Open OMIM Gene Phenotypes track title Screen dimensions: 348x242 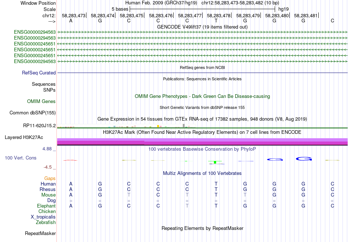[202, 96]
